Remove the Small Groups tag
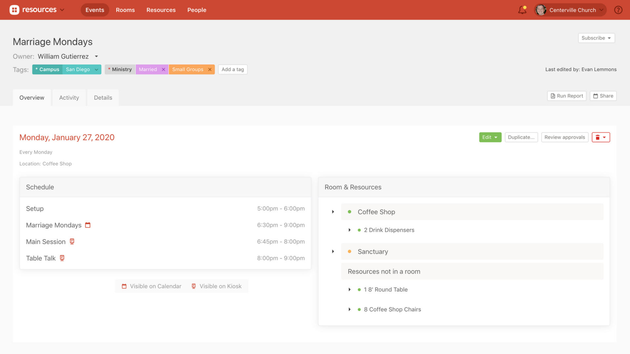The width and height of the screenshot is (630, 354). [x=210, y=69]
